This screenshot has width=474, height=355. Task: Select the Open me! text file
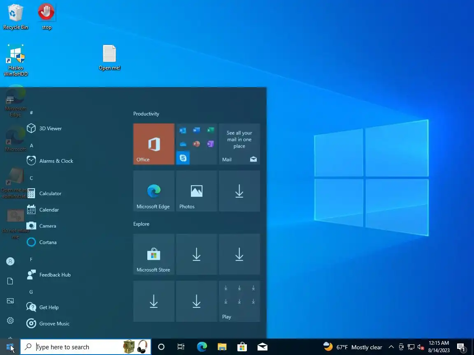click(x=109, y=58)
